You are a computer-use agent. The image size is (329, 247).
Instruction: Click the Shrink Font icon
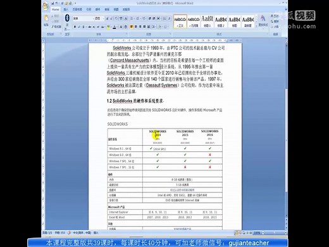[111, 18]
